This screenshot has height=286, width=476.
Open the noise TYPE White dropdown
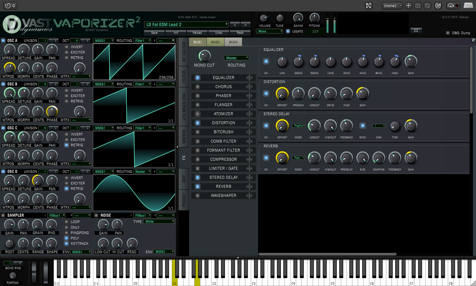click(159, 221)
